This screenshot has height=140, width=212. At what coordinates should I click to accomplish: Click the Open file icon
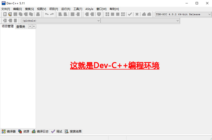pyautogui.click(x=10, y=14)
